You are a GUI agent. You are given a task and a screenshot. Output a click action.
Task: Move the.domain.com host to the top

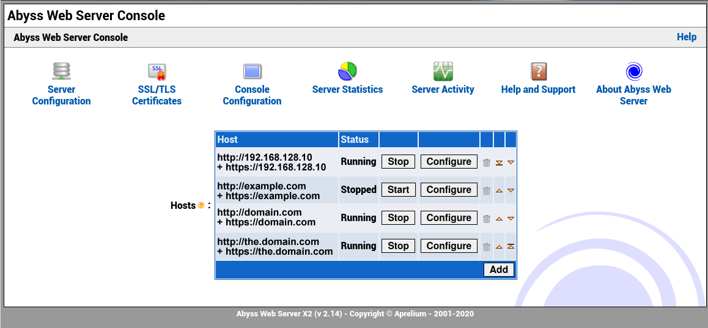[x=511, y=246]
